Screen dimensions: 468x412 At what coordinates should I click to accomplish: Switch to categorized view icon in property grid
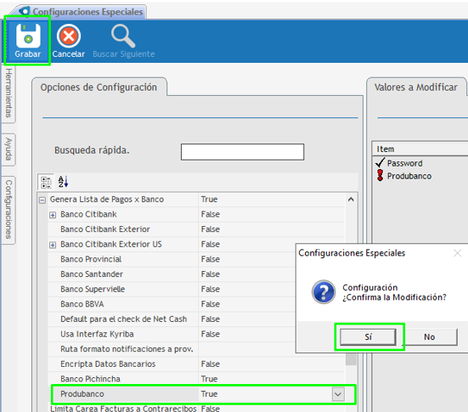pos(46,182)
